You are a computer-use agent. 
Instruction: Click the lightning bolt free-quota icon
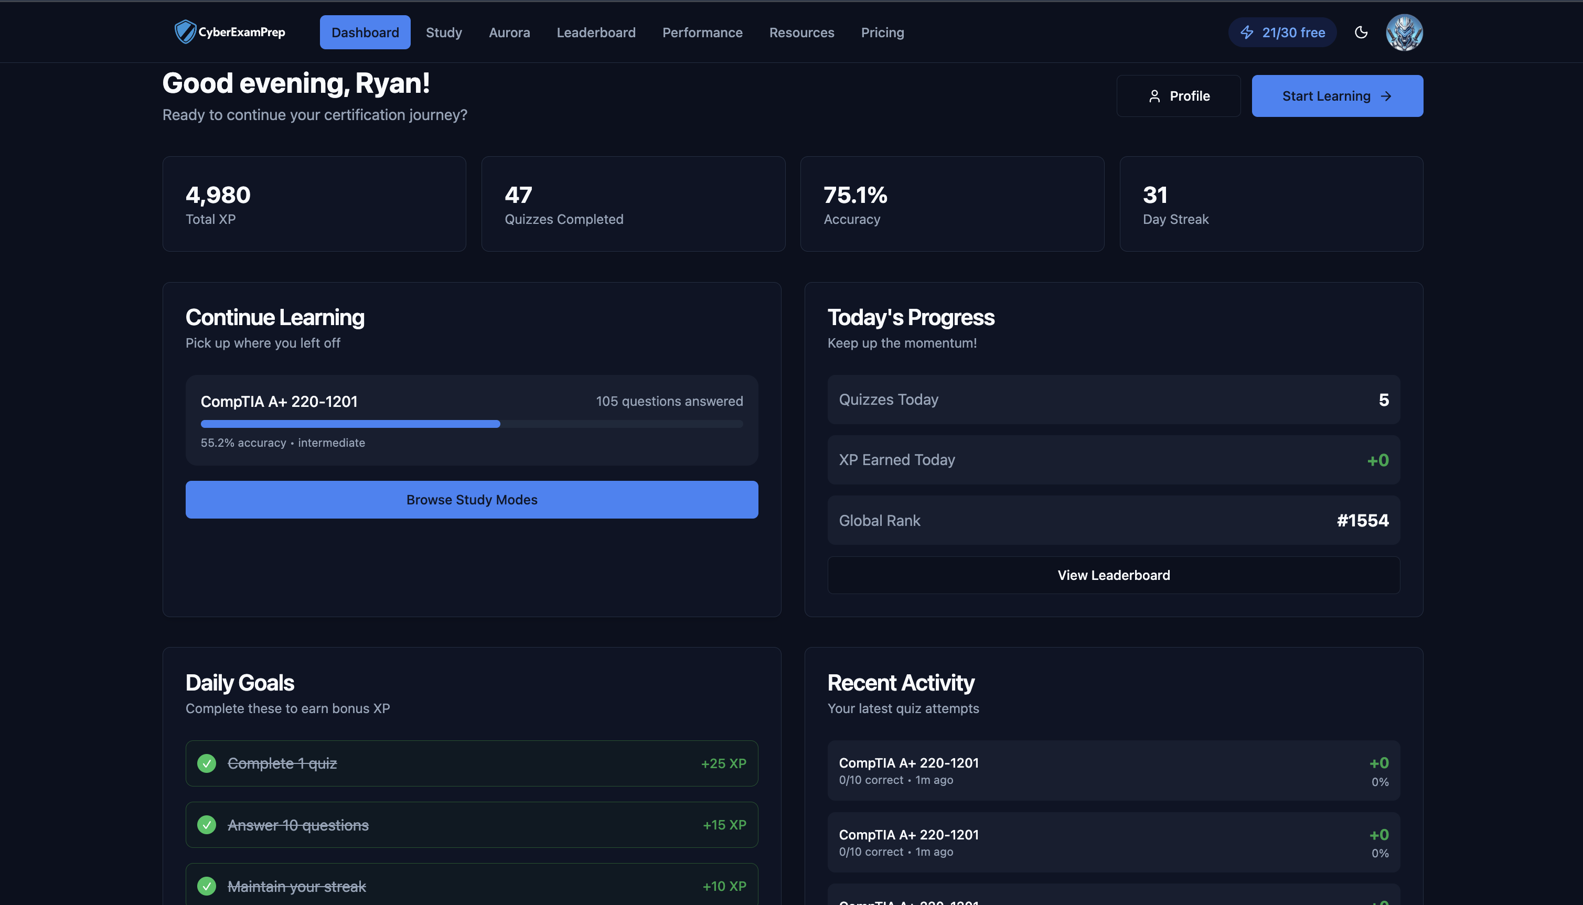pos(1247,33)
